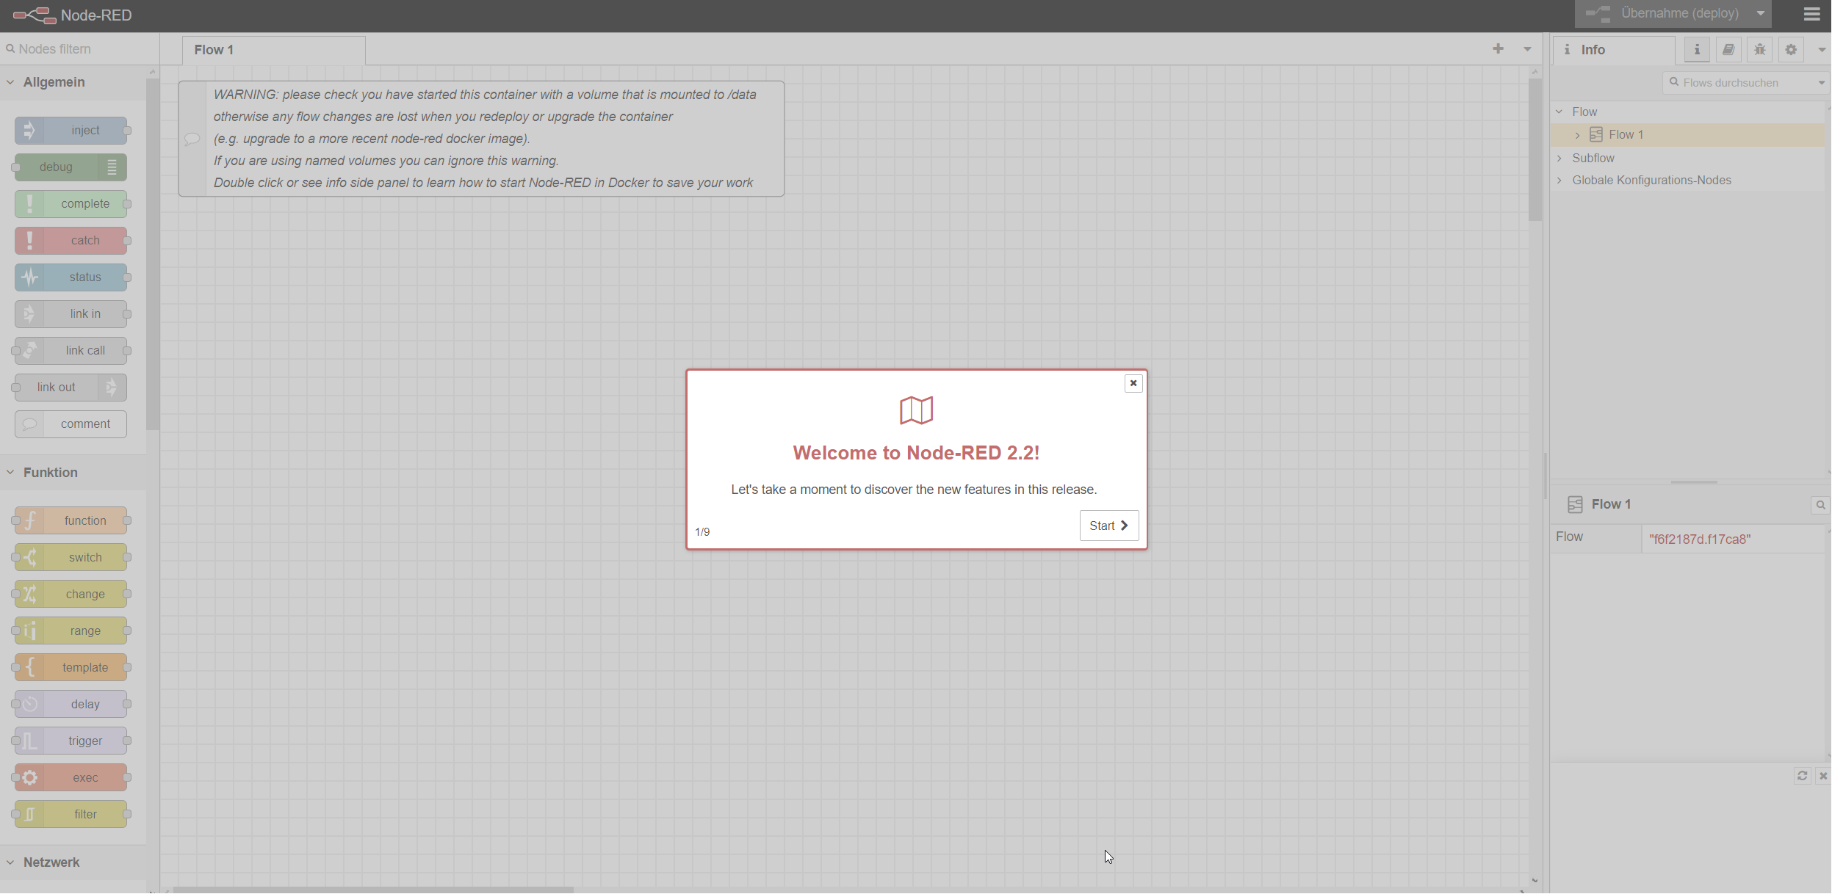Open the flow list dropdown arrow
1832x894 pixels.
click(x=1527, y=49)
